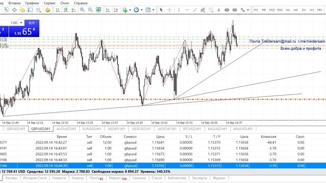Open the Окно menu

pos(65,3)
